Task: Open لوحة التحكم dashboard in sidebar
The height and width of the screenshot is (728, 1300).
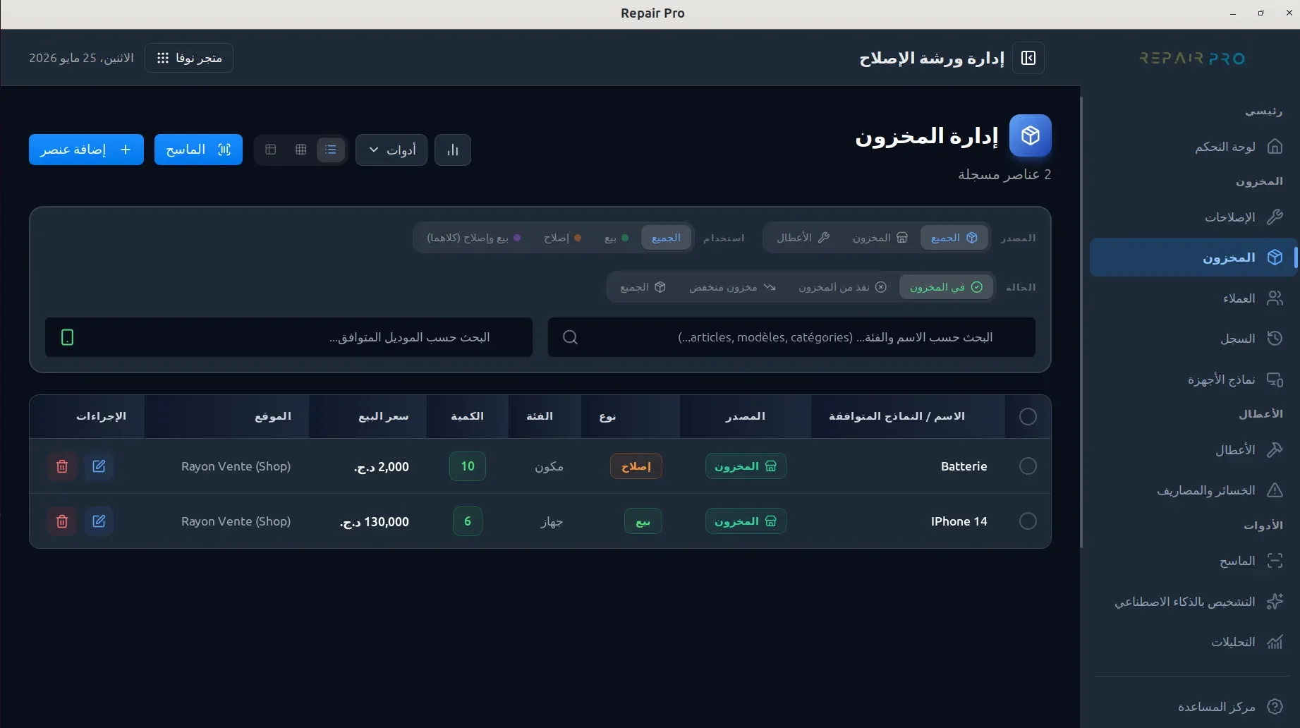Action: point(1193,147)
